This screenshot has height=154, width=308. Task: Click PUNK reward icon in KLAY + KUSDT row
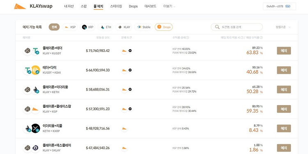click(x=130, y=51)
